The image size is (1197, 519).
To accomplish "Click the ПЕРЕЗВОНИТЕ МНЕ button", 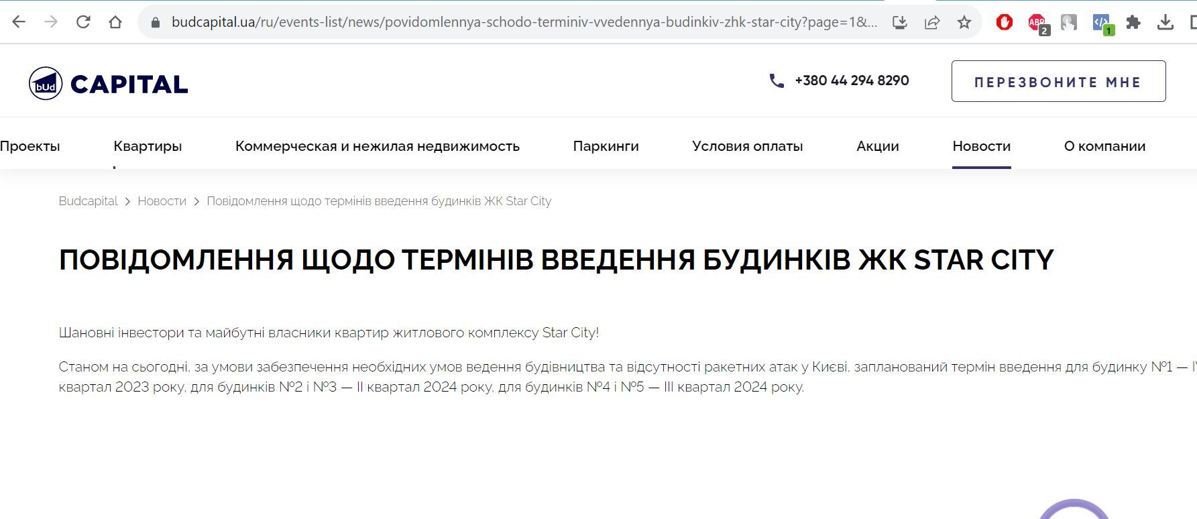I will 1058,81.
